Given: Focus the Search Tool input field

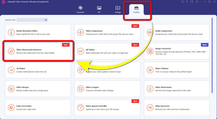Looking at the screenshot, I should click(32, 20).
